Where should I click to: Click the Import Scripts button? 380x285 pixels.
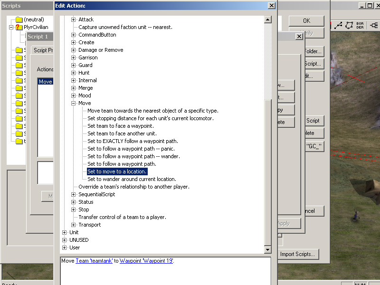point(297,254)
